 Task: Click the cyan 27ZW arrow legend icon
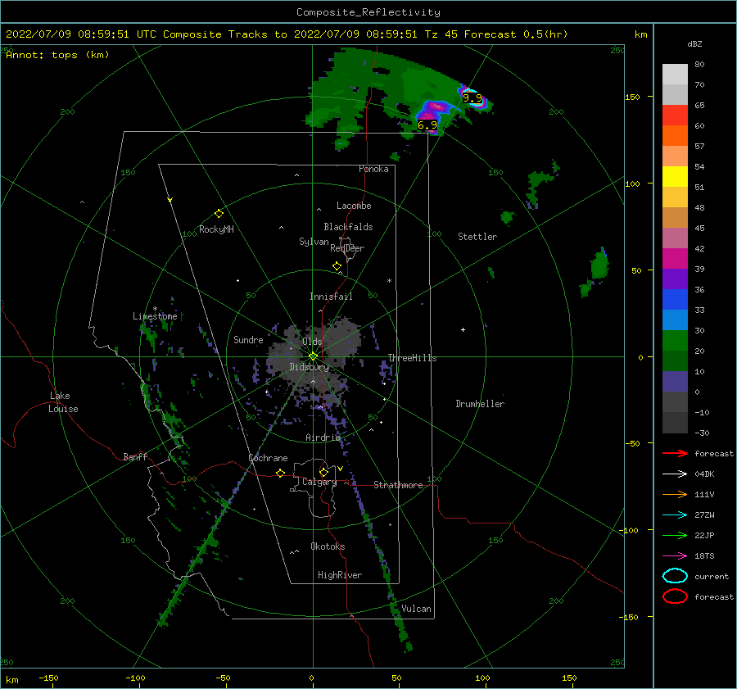tap(675, 514)
